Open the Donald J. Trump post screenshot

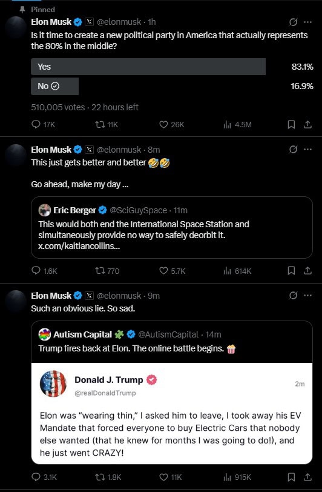[172, 414]
